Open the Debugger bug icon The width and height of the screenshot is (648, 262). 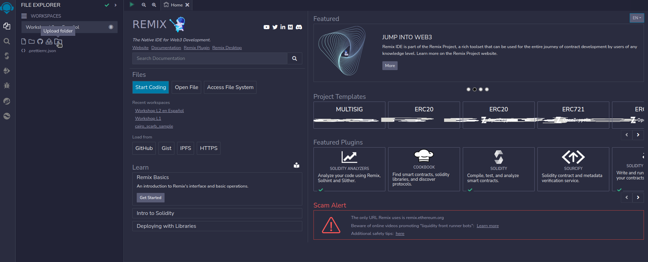[7, 86]
